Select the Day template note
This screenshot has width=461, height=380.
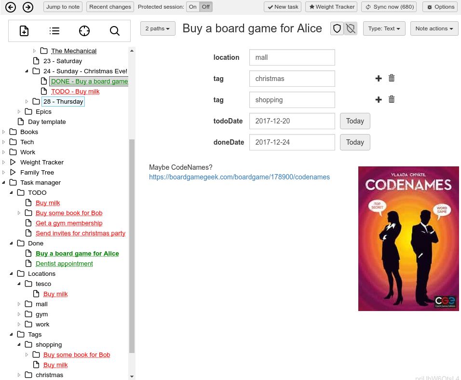(x=47, y=122)
